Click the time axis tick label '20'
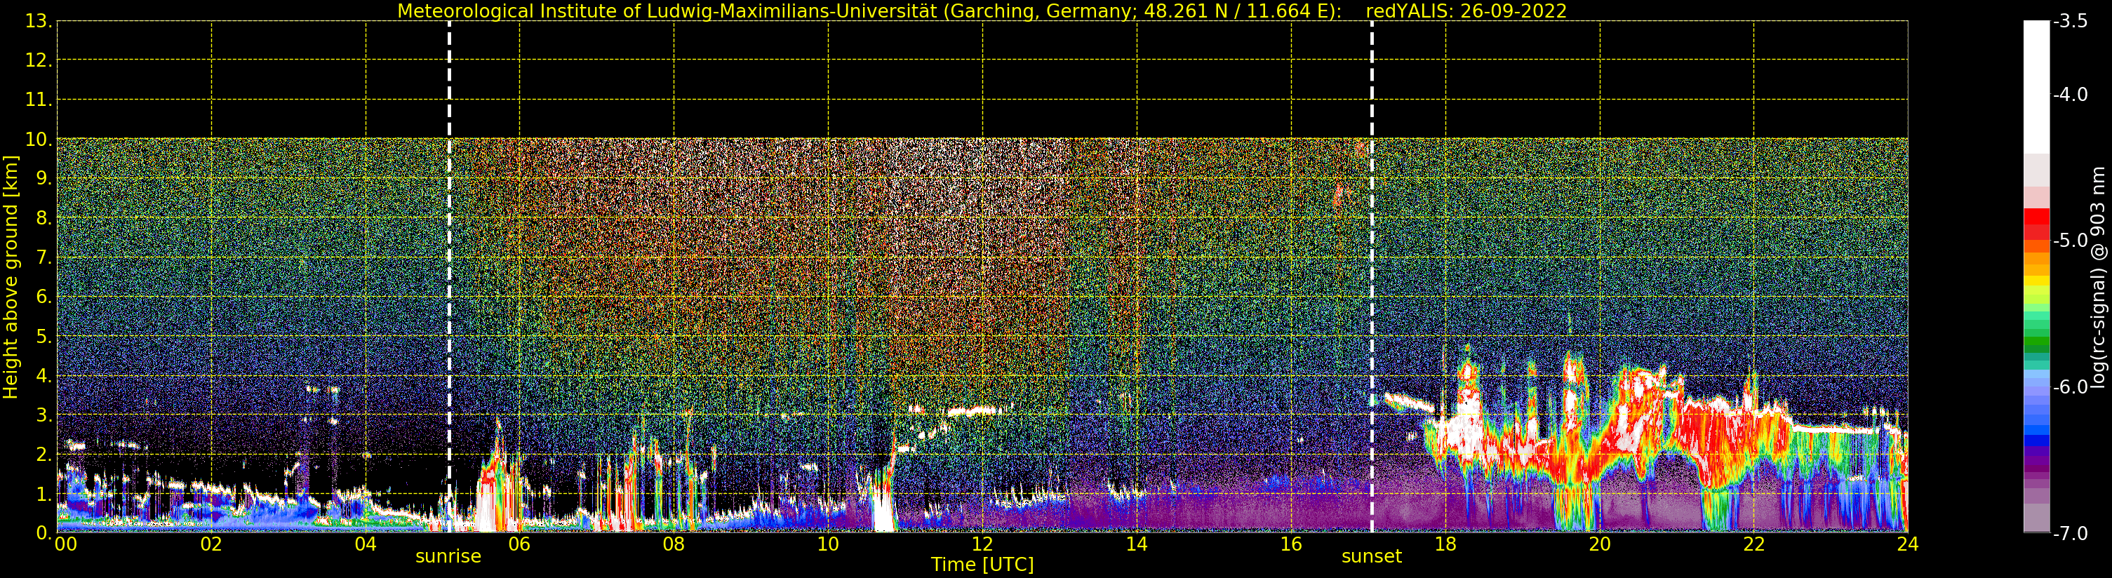Viewport: 2112px width, 578px height. pyautogui.click(x=1600, y=544)
